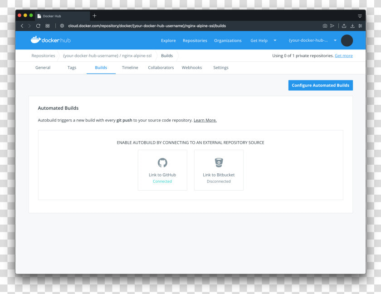Open the tab grid overview icon

[x=47, y=26]
